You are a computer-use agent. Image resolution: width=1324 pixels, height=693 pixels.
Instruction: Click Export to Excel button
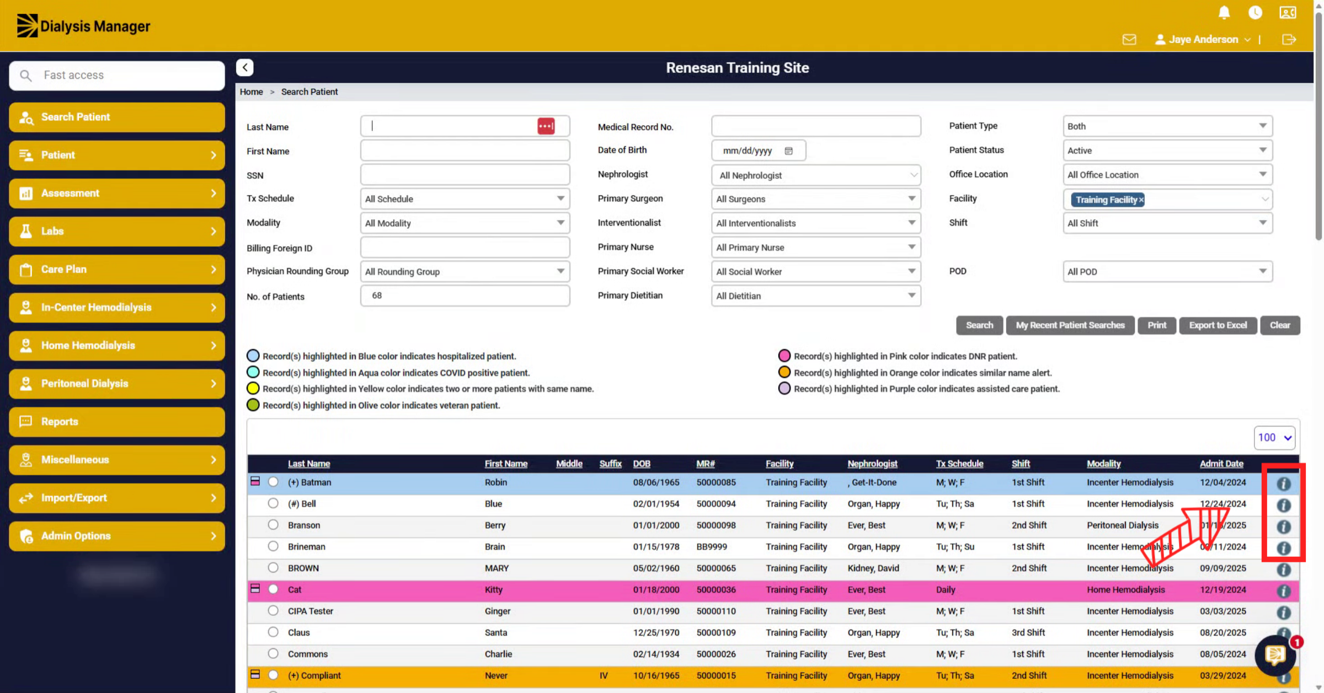pos(1218,325)
